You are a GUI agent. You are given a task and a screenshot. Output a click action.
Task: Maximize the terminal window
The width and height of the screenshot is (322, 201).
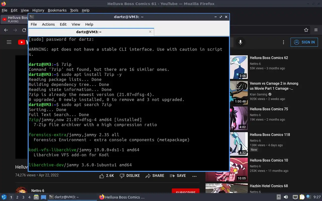point(221,17)
